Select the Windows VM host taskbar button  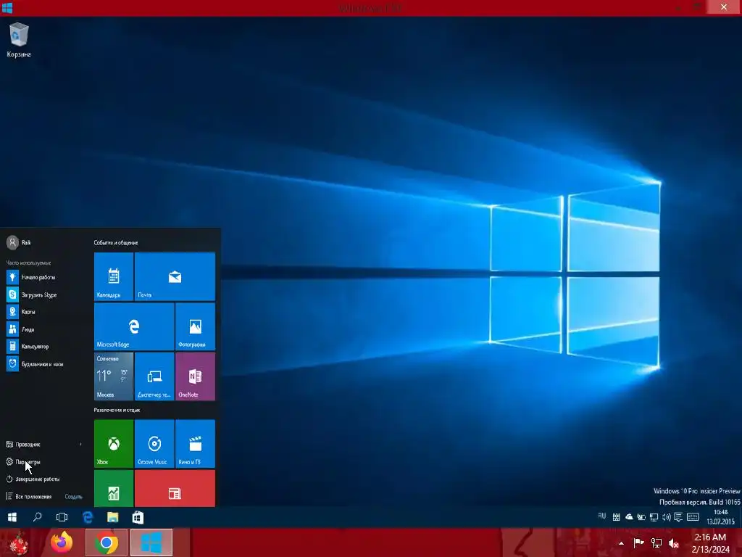pos(151,542)
